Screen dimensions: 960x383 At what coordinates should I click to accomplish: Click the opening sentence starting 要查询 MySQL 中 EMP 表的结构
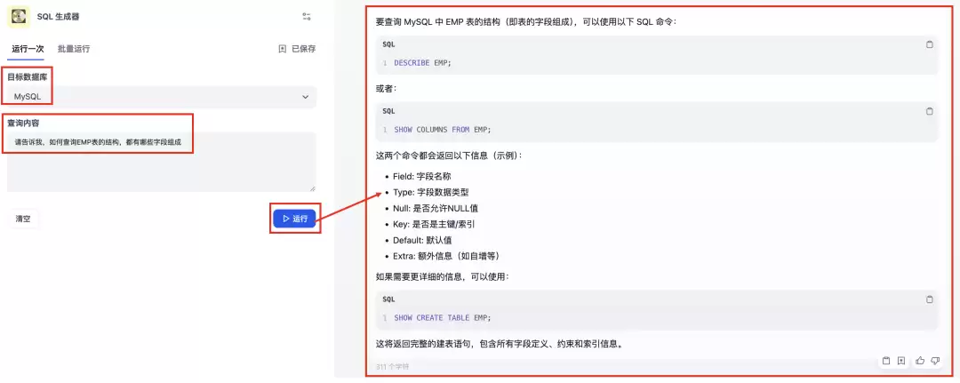pyautogui.click(x=525, y=21)
